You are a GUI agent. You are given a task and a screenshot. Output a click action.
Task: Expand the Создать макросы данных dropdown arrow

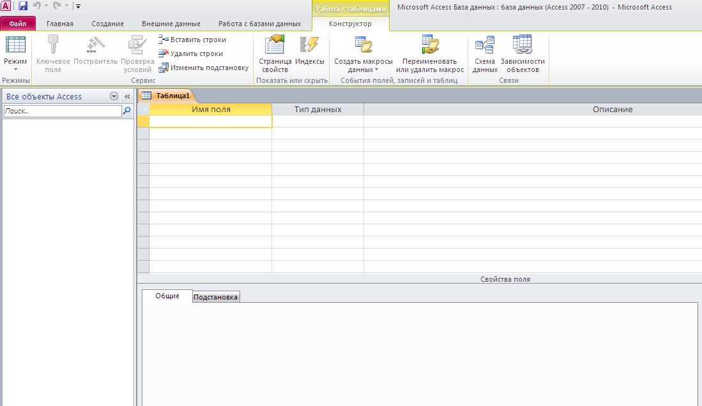coord(376,69)
